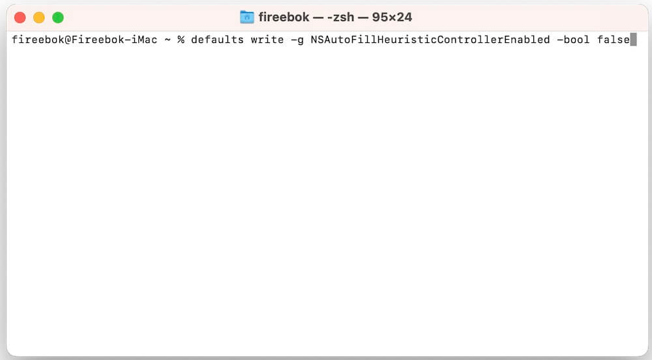Viewport: 652px width, 360px height.
Task: Click 'fireebok' name in the window title
Action: [284, 17]
